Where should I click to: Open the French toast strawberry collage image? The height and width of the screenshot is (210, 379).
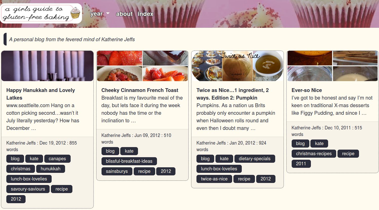click(x=142, y=66)
